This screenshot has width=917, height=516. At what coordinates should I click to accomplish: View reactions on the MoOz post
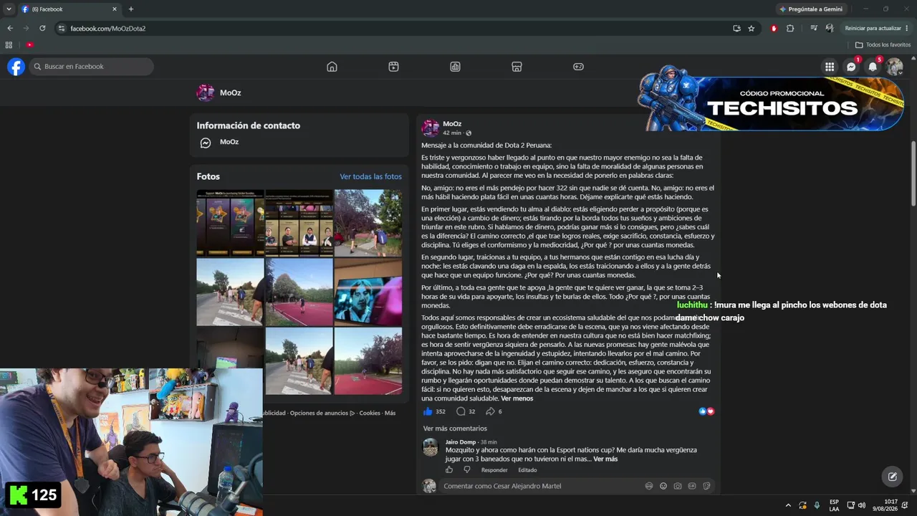click(706, 411)
